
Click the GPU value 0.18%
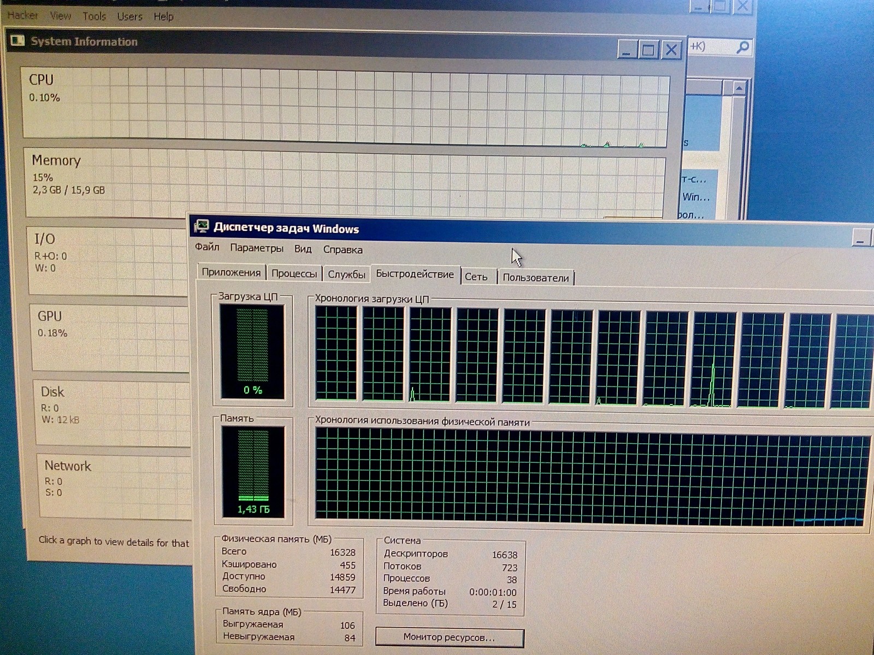(52, 333)
